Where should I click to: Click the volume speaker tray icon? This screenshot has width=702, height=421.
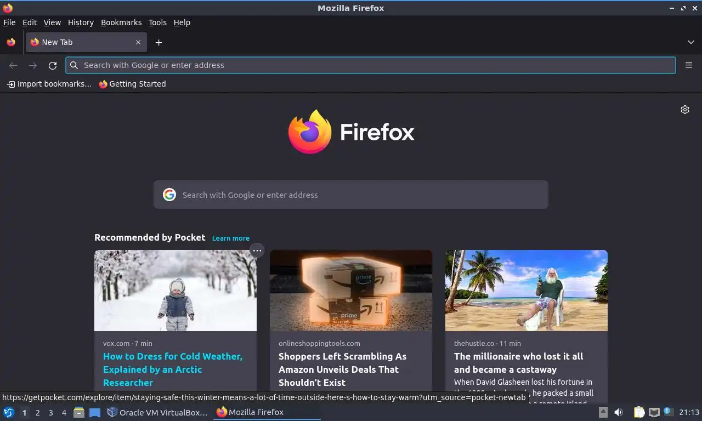click(619, 412)
